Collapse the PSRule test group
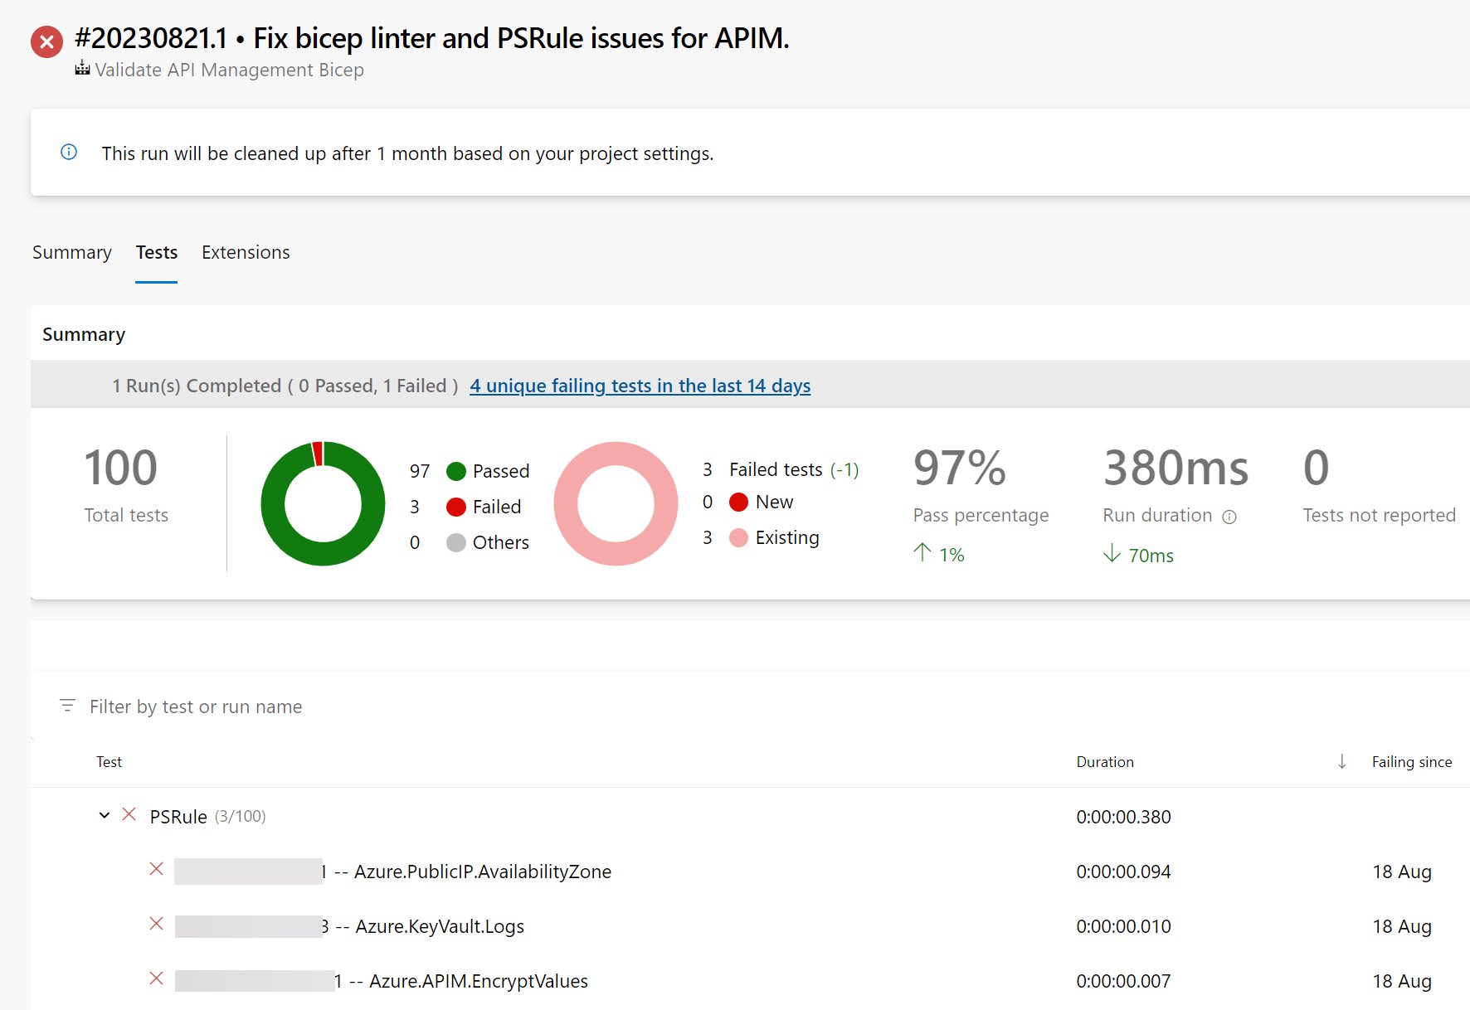This screenshot has height=1010, width=1470. [x=104, y=815]
